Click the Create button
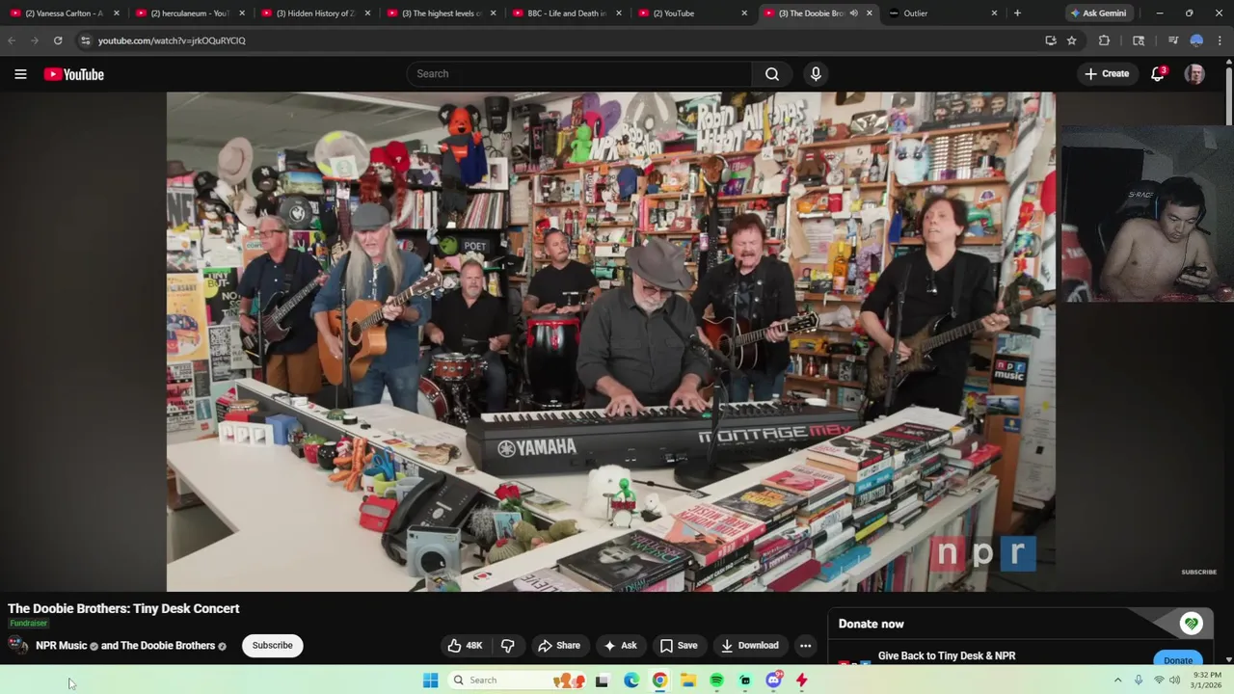 click(x=1107, y=74)
